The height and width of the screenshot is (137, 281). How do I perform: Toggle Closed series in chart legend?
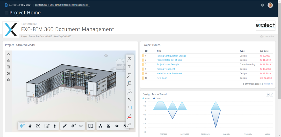point(157,98)
